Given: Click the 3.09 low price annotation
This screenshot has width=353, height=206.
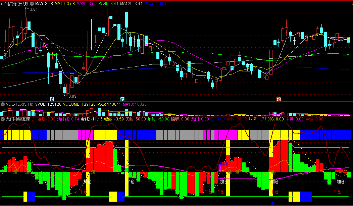Looking at the screenshot, I should 72,96.
